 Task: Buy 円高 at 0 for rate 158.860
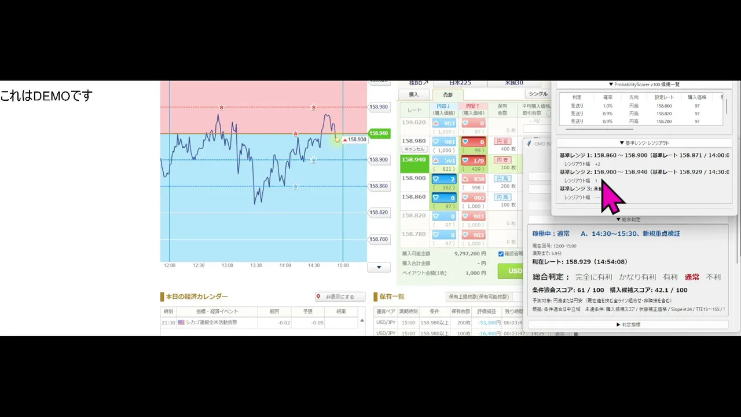point(444,197)
